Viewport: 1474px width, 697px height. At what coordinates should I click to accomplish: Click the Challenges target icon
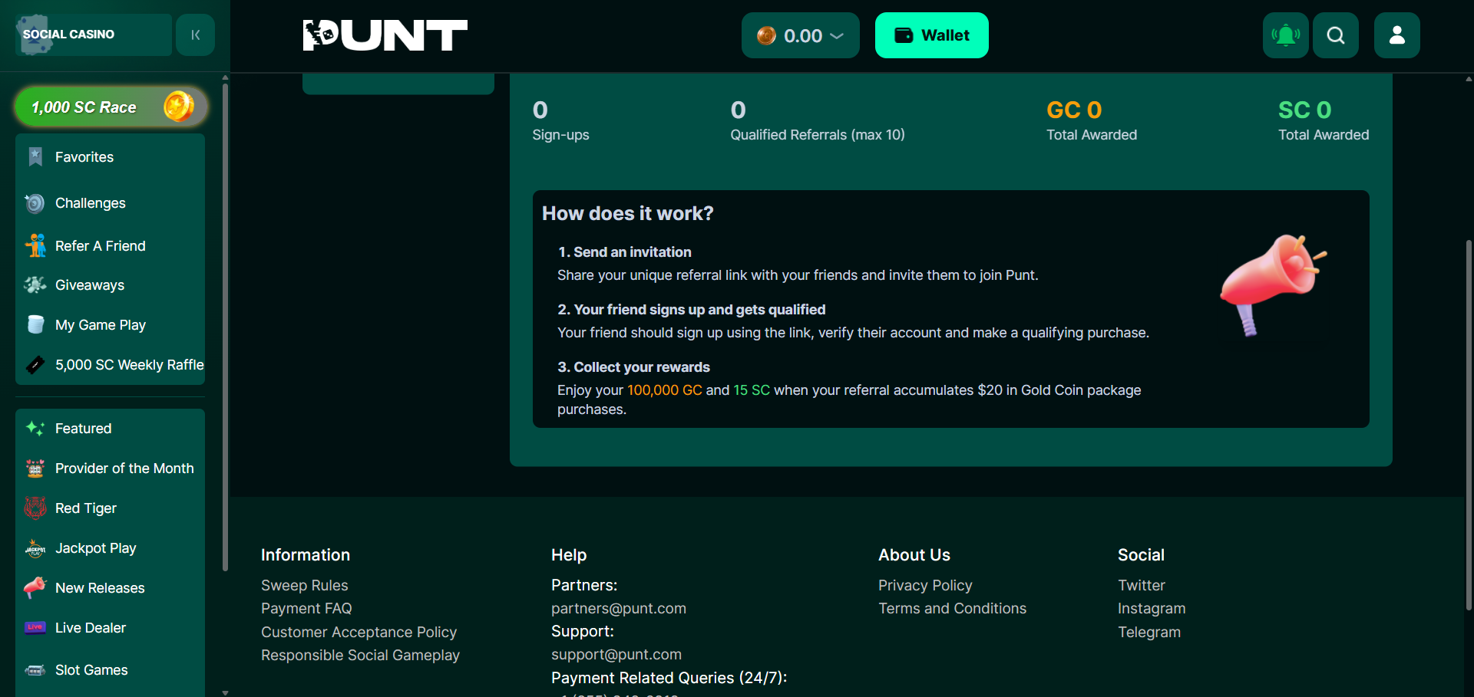(x=35, y=203)
